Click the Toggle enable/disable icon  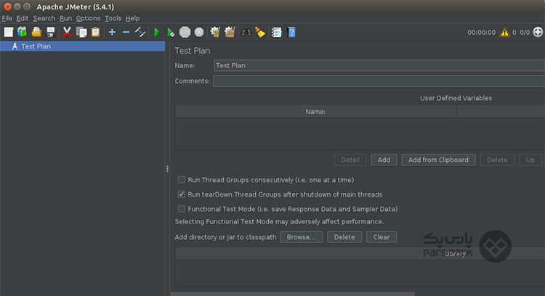coord(140,32)
